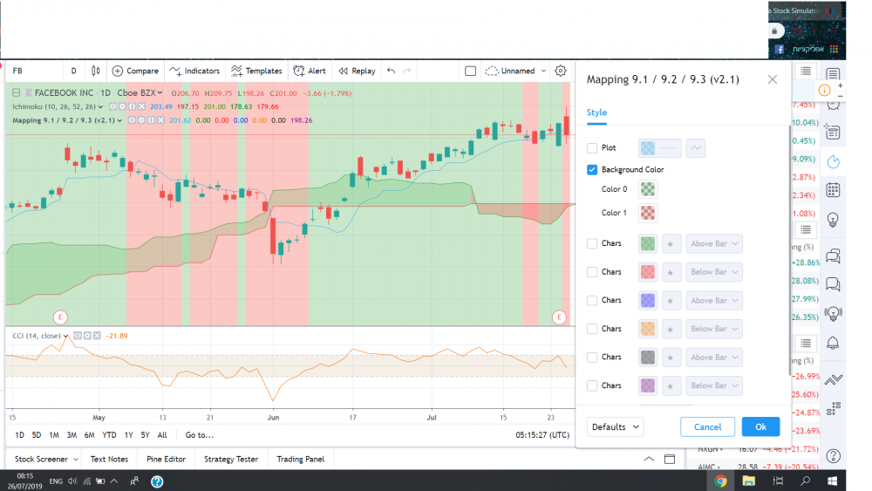This screenshot has width=872, height=491.
Task: Enable the first Chars checkbox (green)
Action: point(592,243)
